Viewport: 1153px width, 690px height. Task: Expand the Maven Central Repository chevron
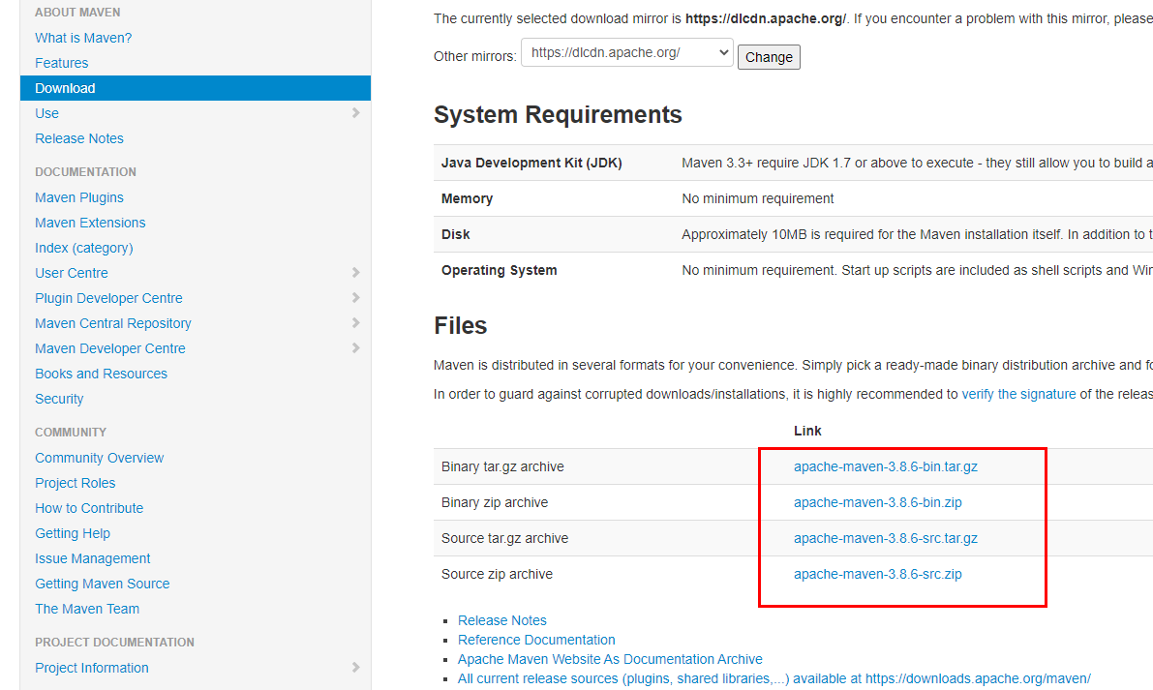[356, 322]
